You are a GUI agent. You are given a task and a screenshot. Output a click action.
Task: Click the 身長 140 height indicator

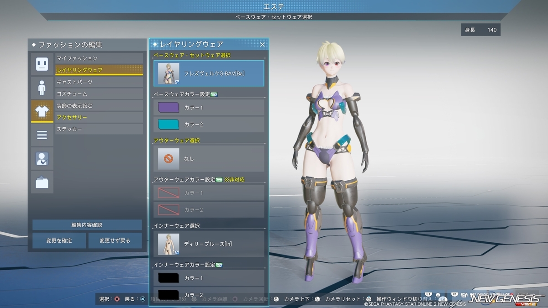click(x=481, y=30)
